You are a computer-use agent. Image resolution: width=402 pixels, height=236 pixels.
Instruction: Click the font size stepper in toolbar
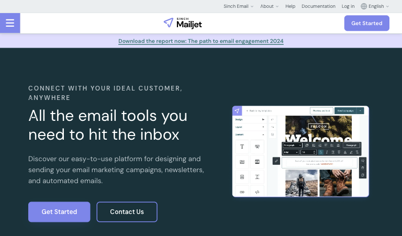click(314, 152)
